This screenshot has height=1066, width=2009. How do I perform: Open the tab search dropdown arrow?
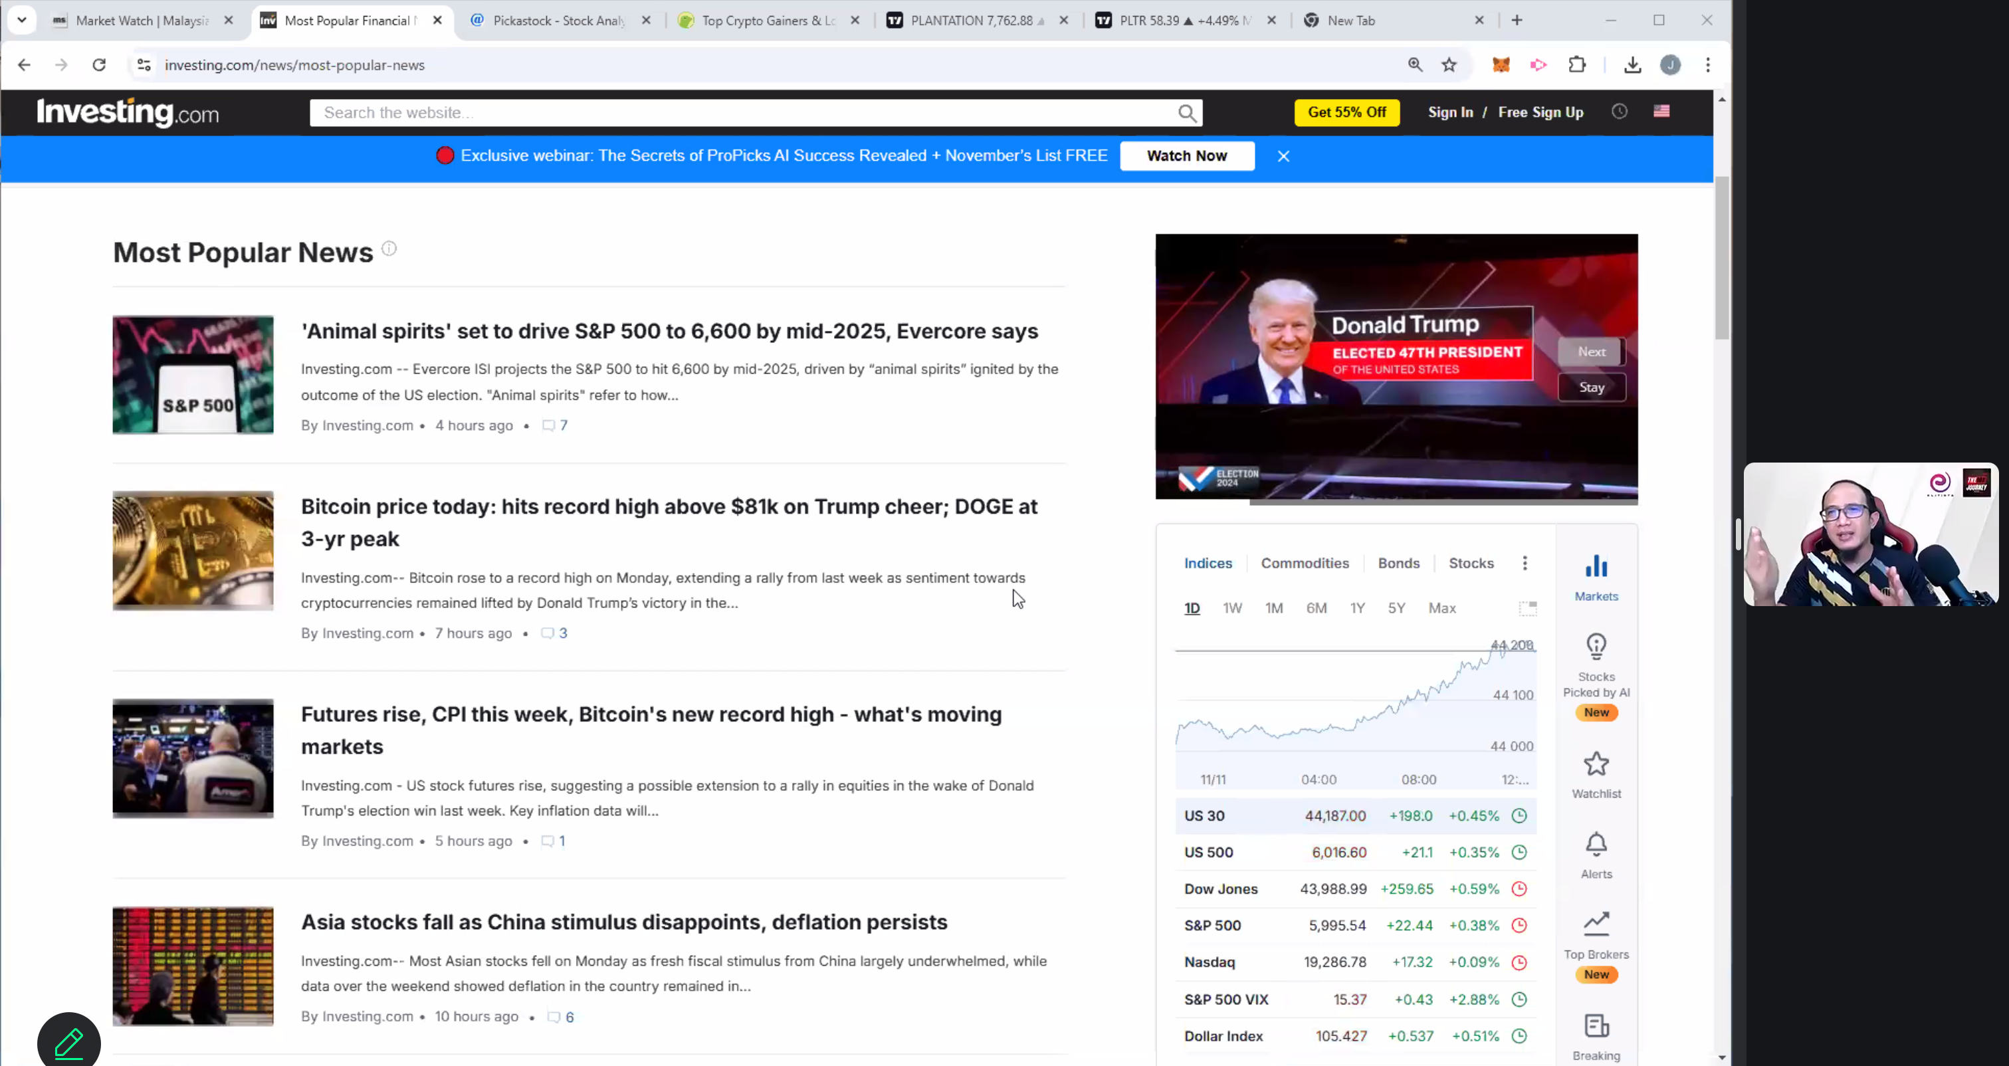click(x=22, y=21)
